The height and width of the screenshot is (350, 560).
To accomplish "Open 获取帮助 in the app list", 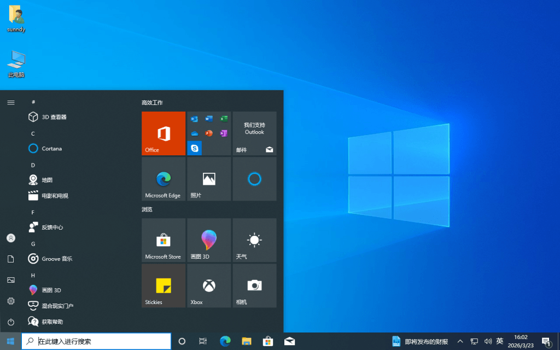I will click(x=80, y=322).
